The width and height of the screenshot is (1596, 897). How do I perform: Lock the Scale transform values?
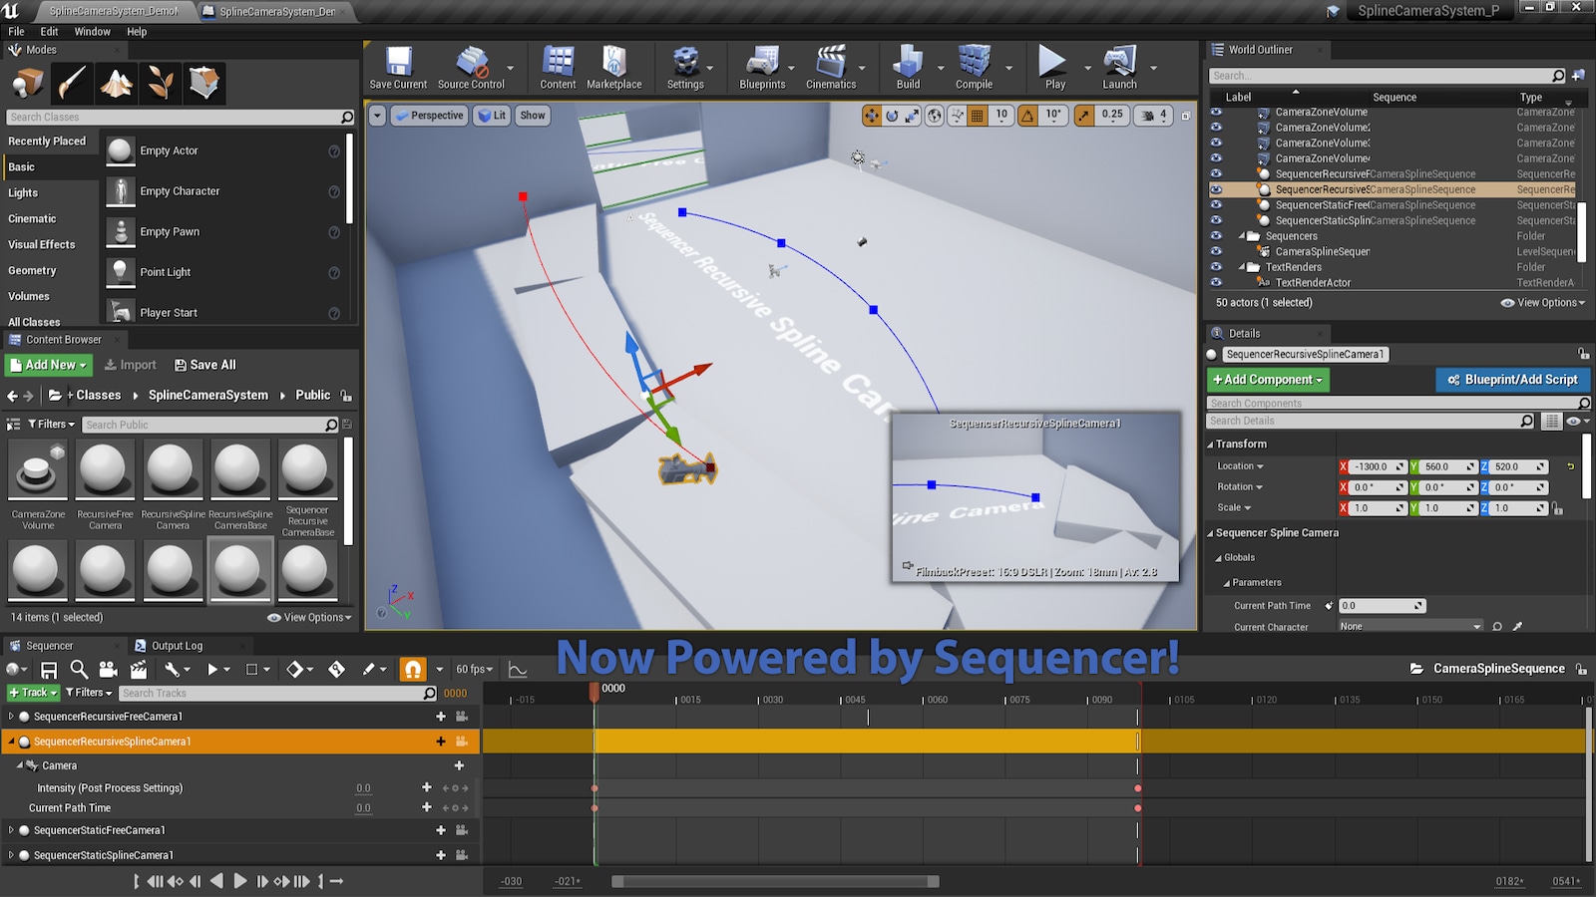pos(1559,508)
